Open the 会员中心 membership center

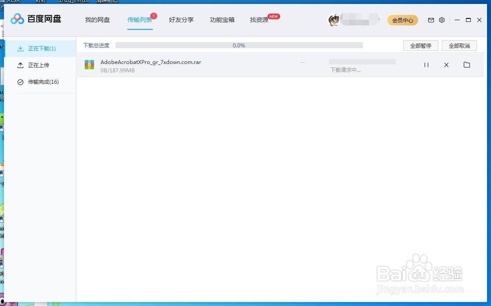click(x=402, y=20)
